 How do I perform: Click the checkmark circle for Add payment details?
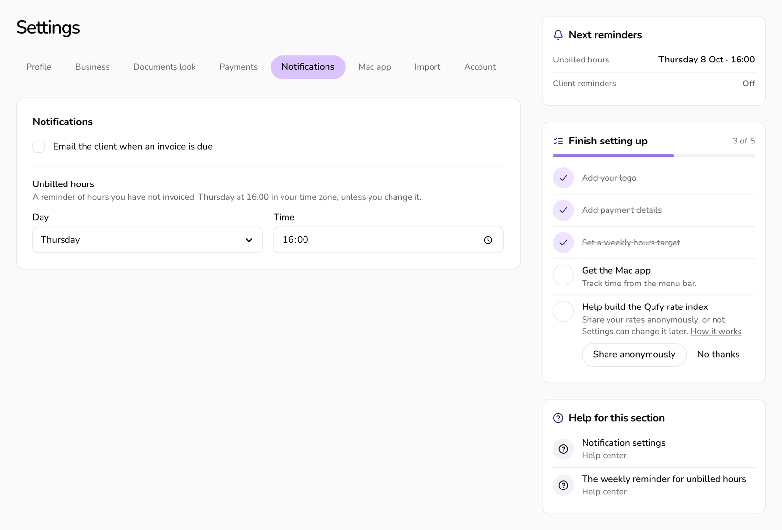tap(563, 210)
